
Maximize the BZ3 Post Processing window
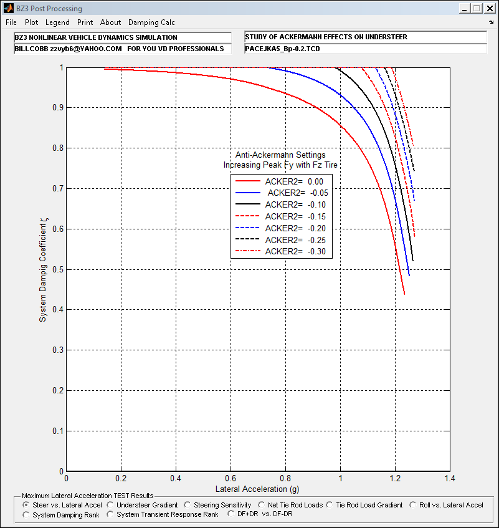point(477,9)
